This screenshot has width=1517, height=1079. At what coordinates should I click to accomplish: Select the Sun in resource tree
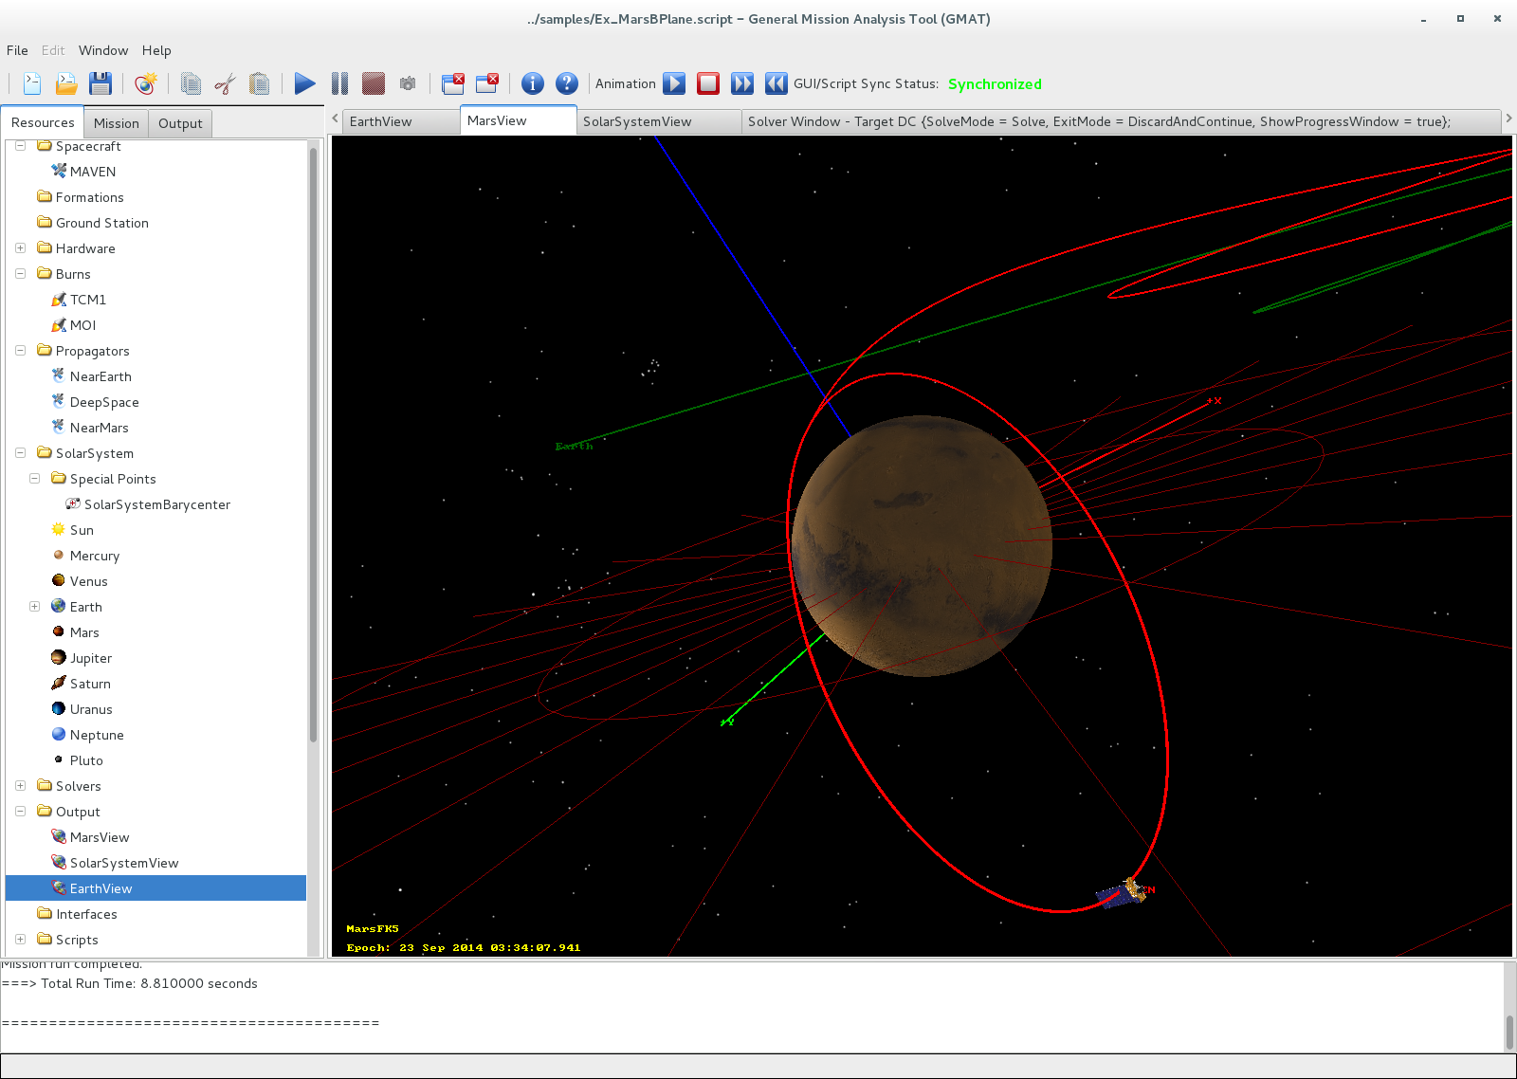[x=82, y=530]
